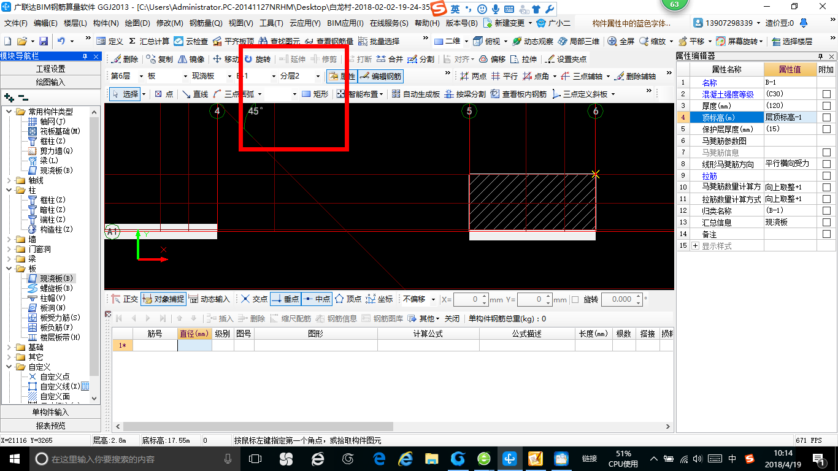Open the 帮助(H) menu
The height and width of the screenshot is (471, 838).
pyautogui.click(x=427, y=23)
